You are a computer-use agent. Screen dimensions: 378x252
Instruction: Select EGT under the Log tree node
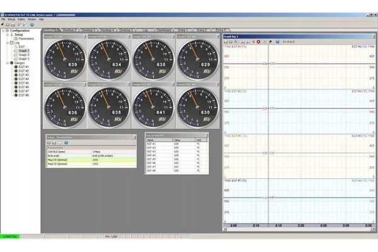click(x=21, y=47)
